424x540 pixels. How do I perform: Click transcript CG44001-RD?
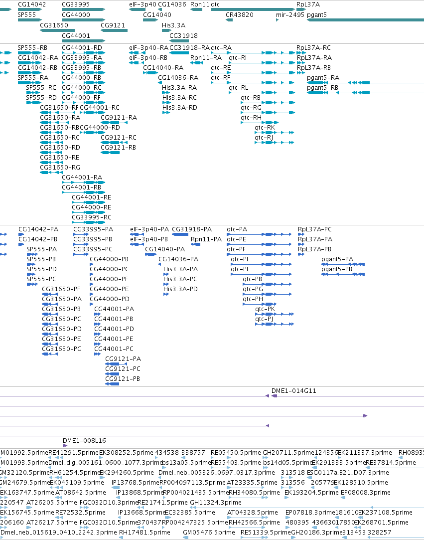point(82,48)
